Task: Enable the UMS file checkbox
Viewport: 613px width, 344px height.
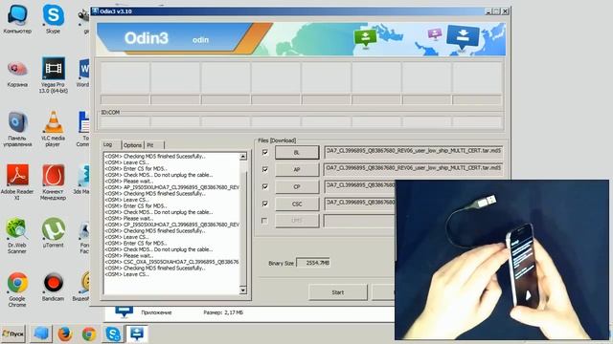Action: (264, 221)
